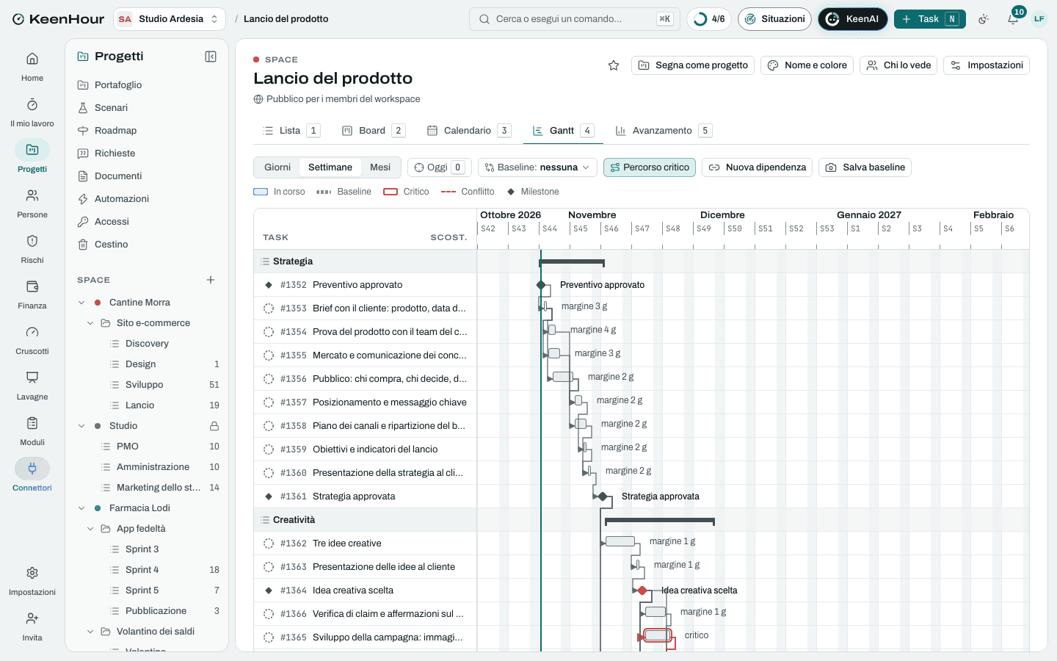Switch to Board tab
The width and height of the screenshot is (1057, 661).
point(373,131)
